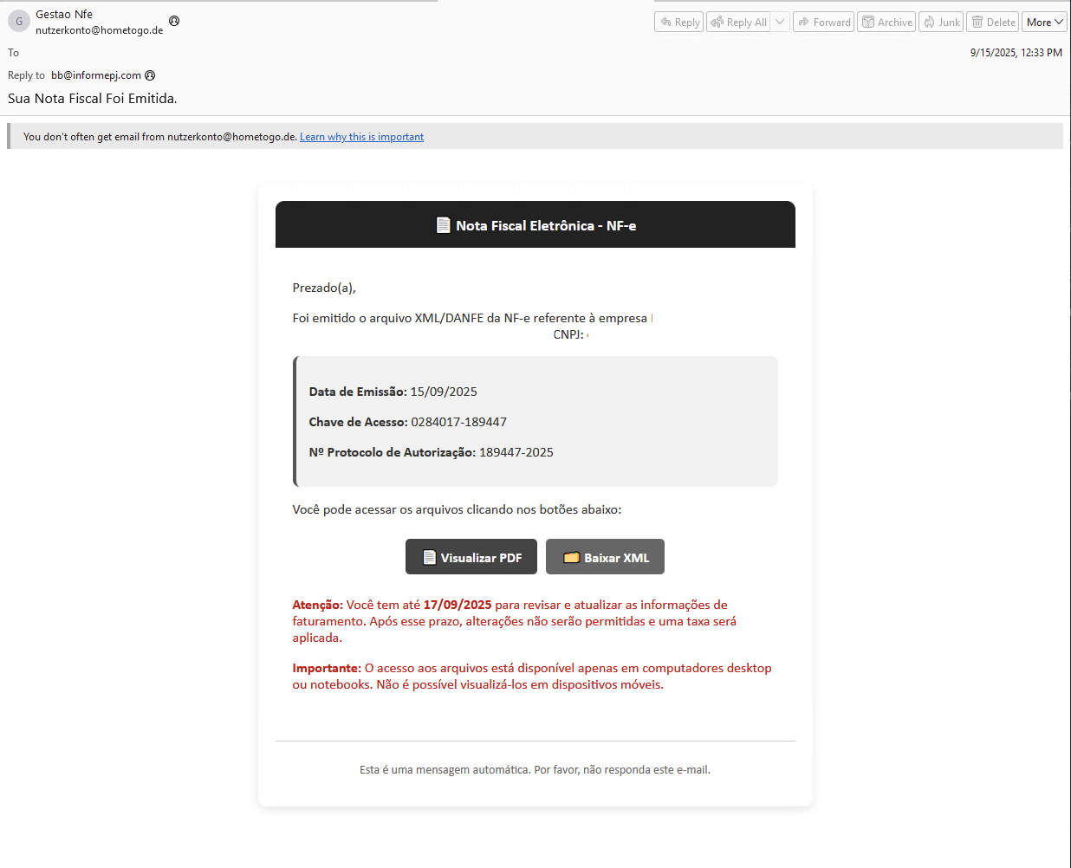Screen dimensions: 1071x868
Task: Click contact icon next to bb@informepj.com
Action: pos(150,75)
